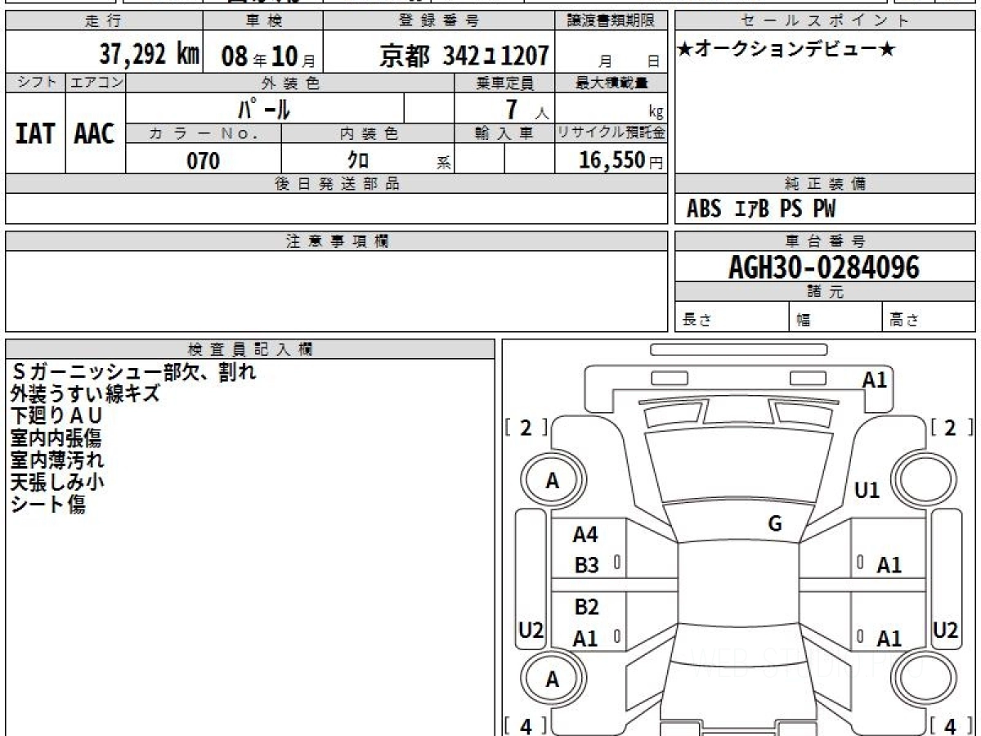Click the 車台番号 header

point(825,241)
